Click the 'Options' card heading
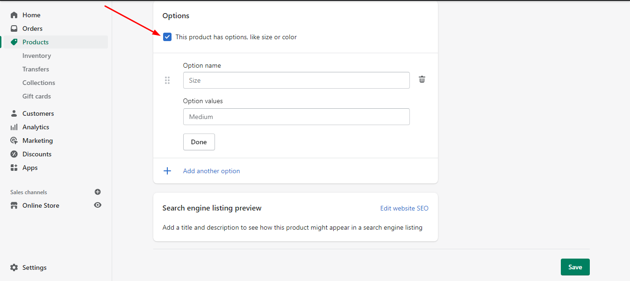Viewport: 630px width, 281px height. [x=176, y=15]
